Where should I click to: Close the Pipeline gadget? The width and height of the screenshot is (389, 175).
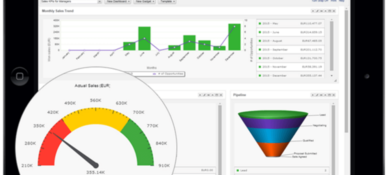(x=334, y=95)
